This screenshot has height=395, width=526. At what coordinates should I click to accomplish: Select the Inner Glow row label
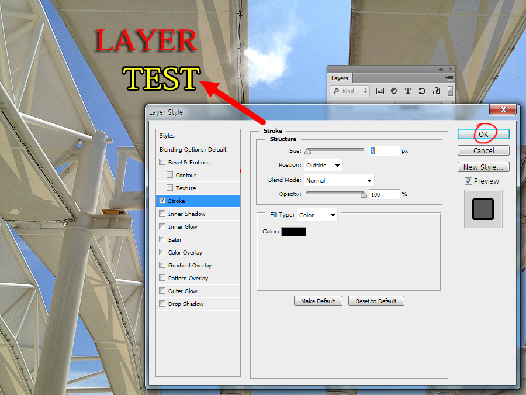coord(182,226)
